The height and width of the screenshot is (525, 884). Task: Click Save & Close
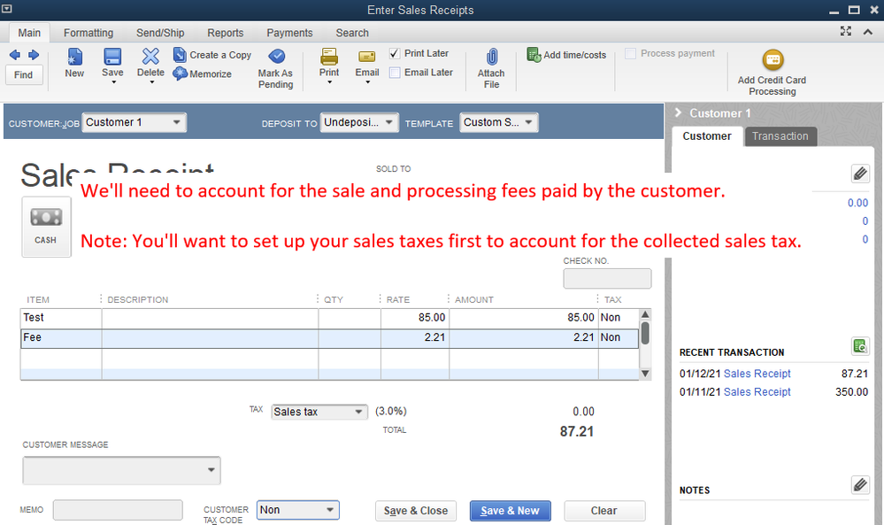[416, 511]
